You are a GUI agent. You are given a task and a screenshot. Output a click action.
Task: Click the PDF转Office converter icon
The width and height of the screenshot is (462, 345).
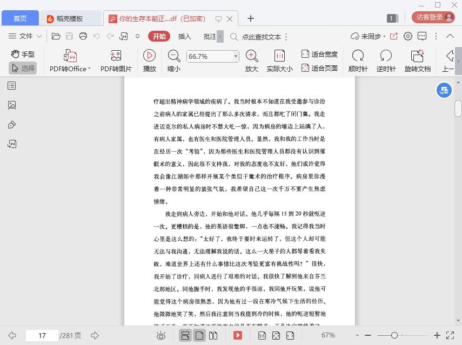click(70, 56)
